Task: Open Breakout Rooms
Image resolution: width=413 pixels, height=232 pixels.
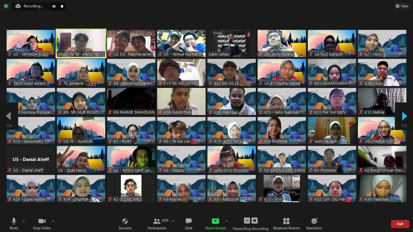Action: [286, 224]
